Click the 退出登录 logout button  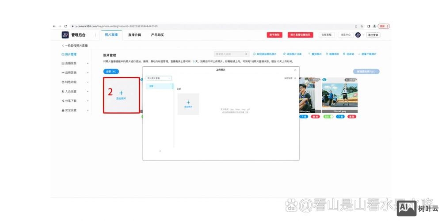click(373, 35)
